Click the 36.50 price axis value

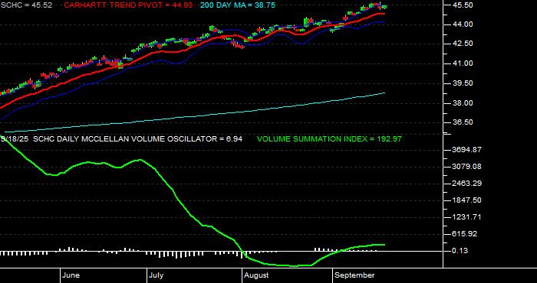463,122
